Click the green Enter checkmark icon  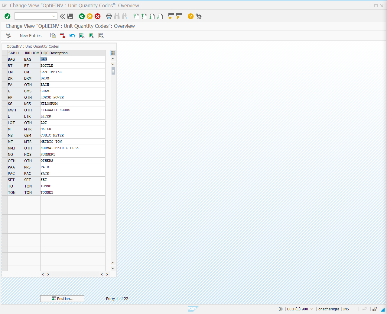(x=8, y=16)
